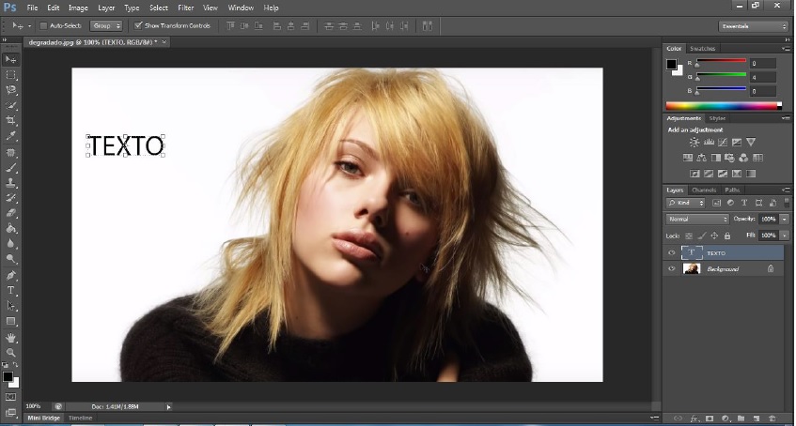Click the Rectangular Marquee tool
The image size is (796, 426).
(11, 74)
